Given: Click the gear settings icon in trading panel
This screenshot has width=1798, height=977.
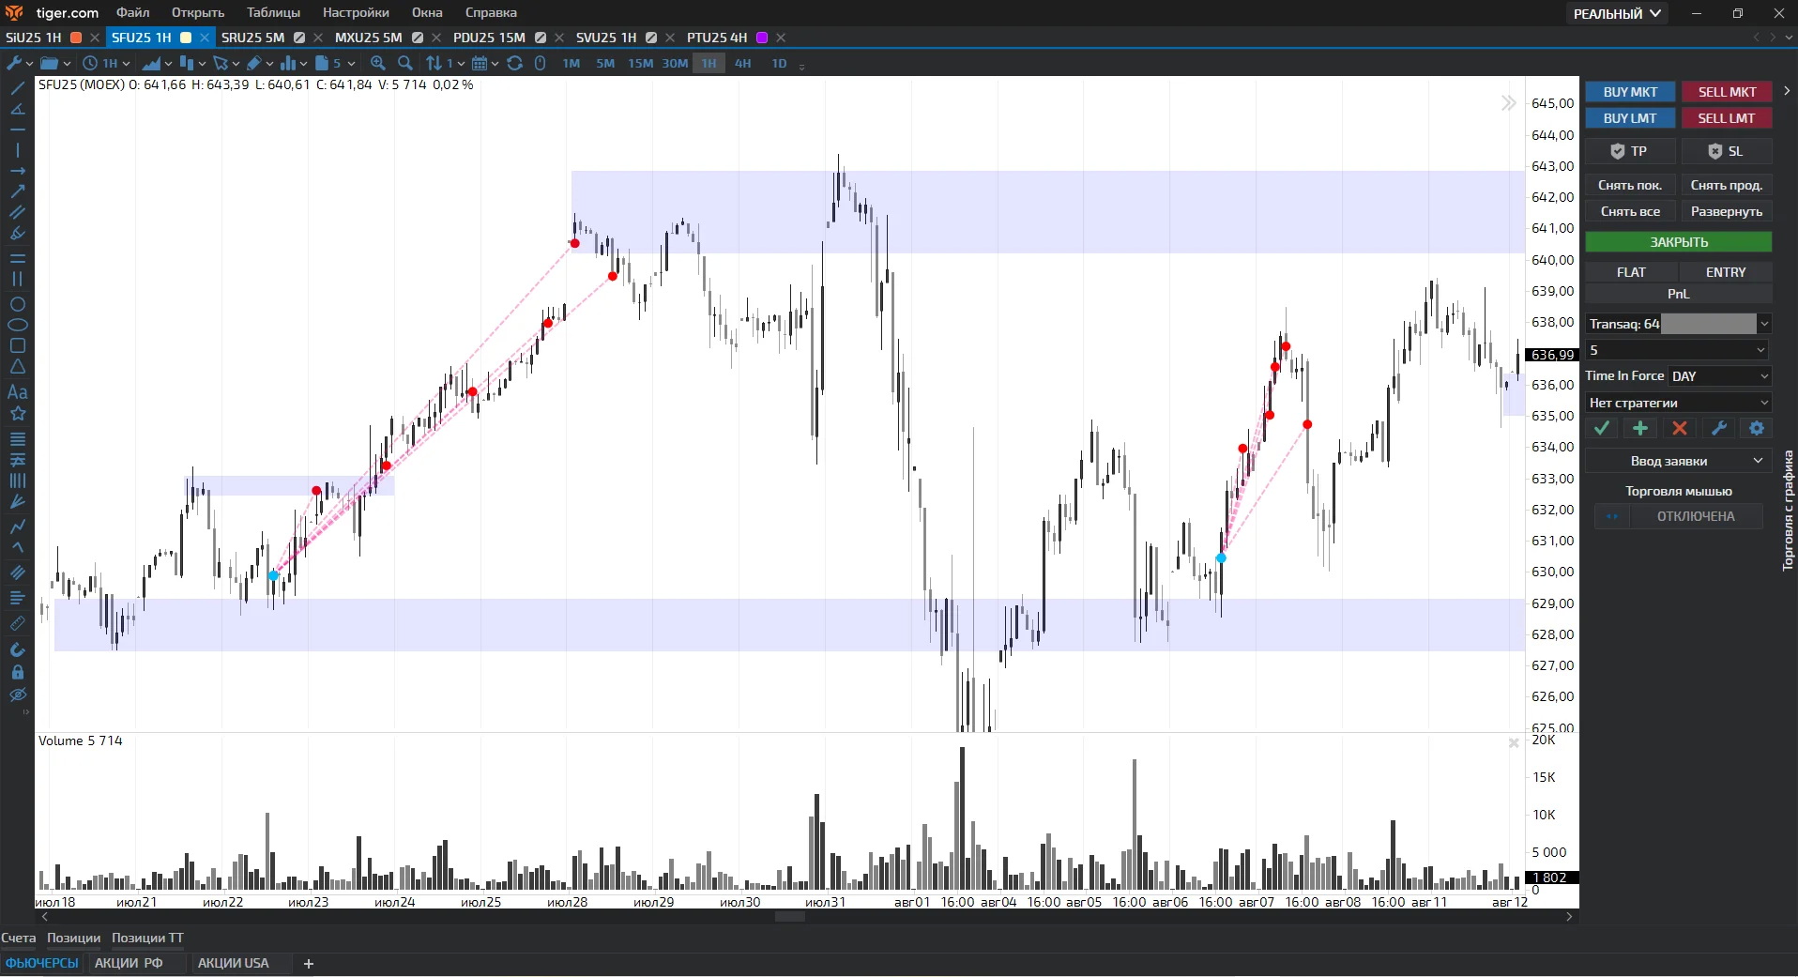Looking at the screenshot, I should 1757,428.
